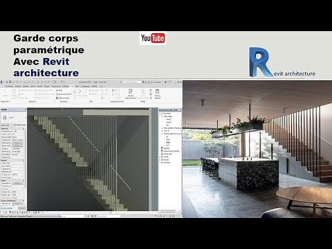This screenshot has height=249, width=332.
Task: Select Légendes in the project browser
Action: point(166,148)
